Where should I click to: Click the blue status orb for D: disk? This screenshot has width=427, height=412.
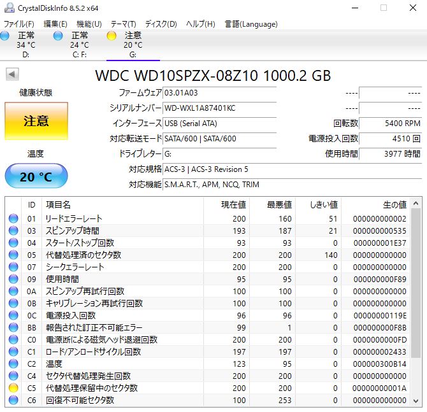4,36
